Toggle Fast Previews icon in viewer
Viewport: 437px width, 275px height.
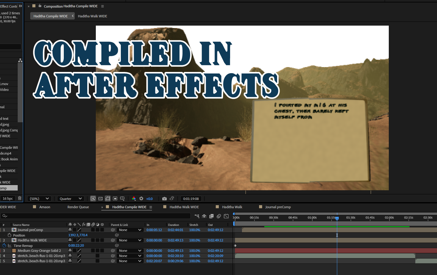[93, 198]
